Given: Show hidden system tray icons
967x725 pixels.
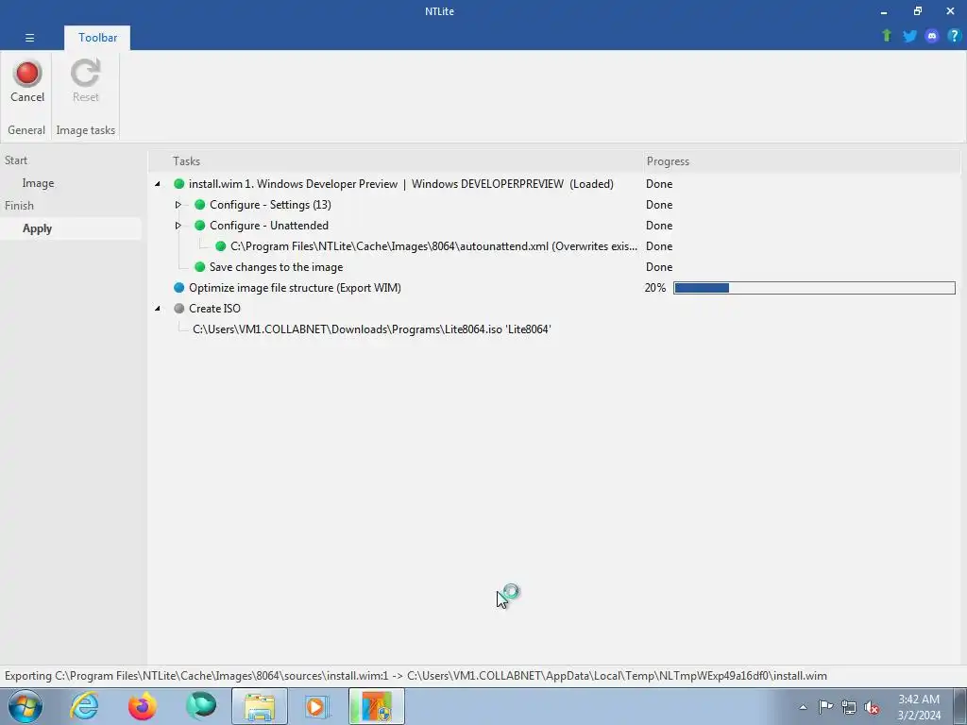Looking at the screenshot, I should (x=803, y=707).
